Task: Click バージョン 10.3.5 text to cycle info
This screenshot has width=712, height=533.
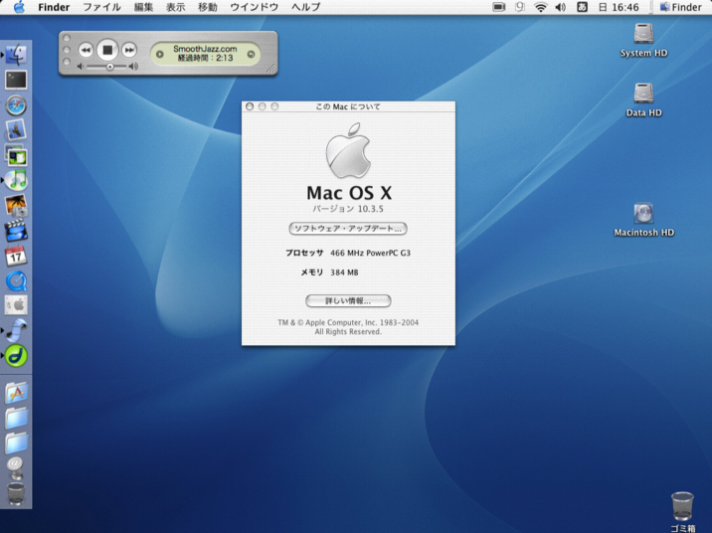Action: coord(348,209)
